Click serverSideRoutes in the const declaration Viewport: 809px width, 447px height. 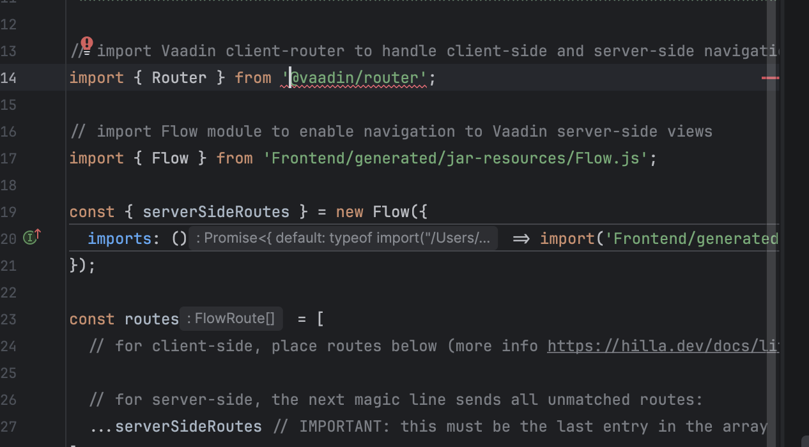click(x=215, y=212)
